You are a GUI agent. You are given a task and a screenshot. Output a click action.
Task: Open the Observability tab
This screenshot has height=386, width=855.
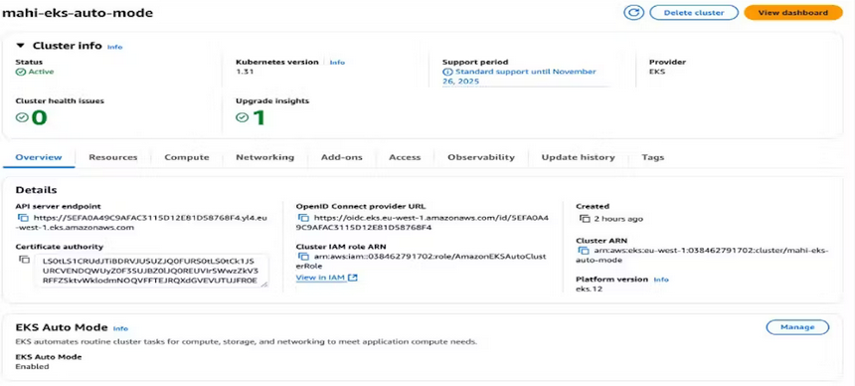[x=481, y=157]
